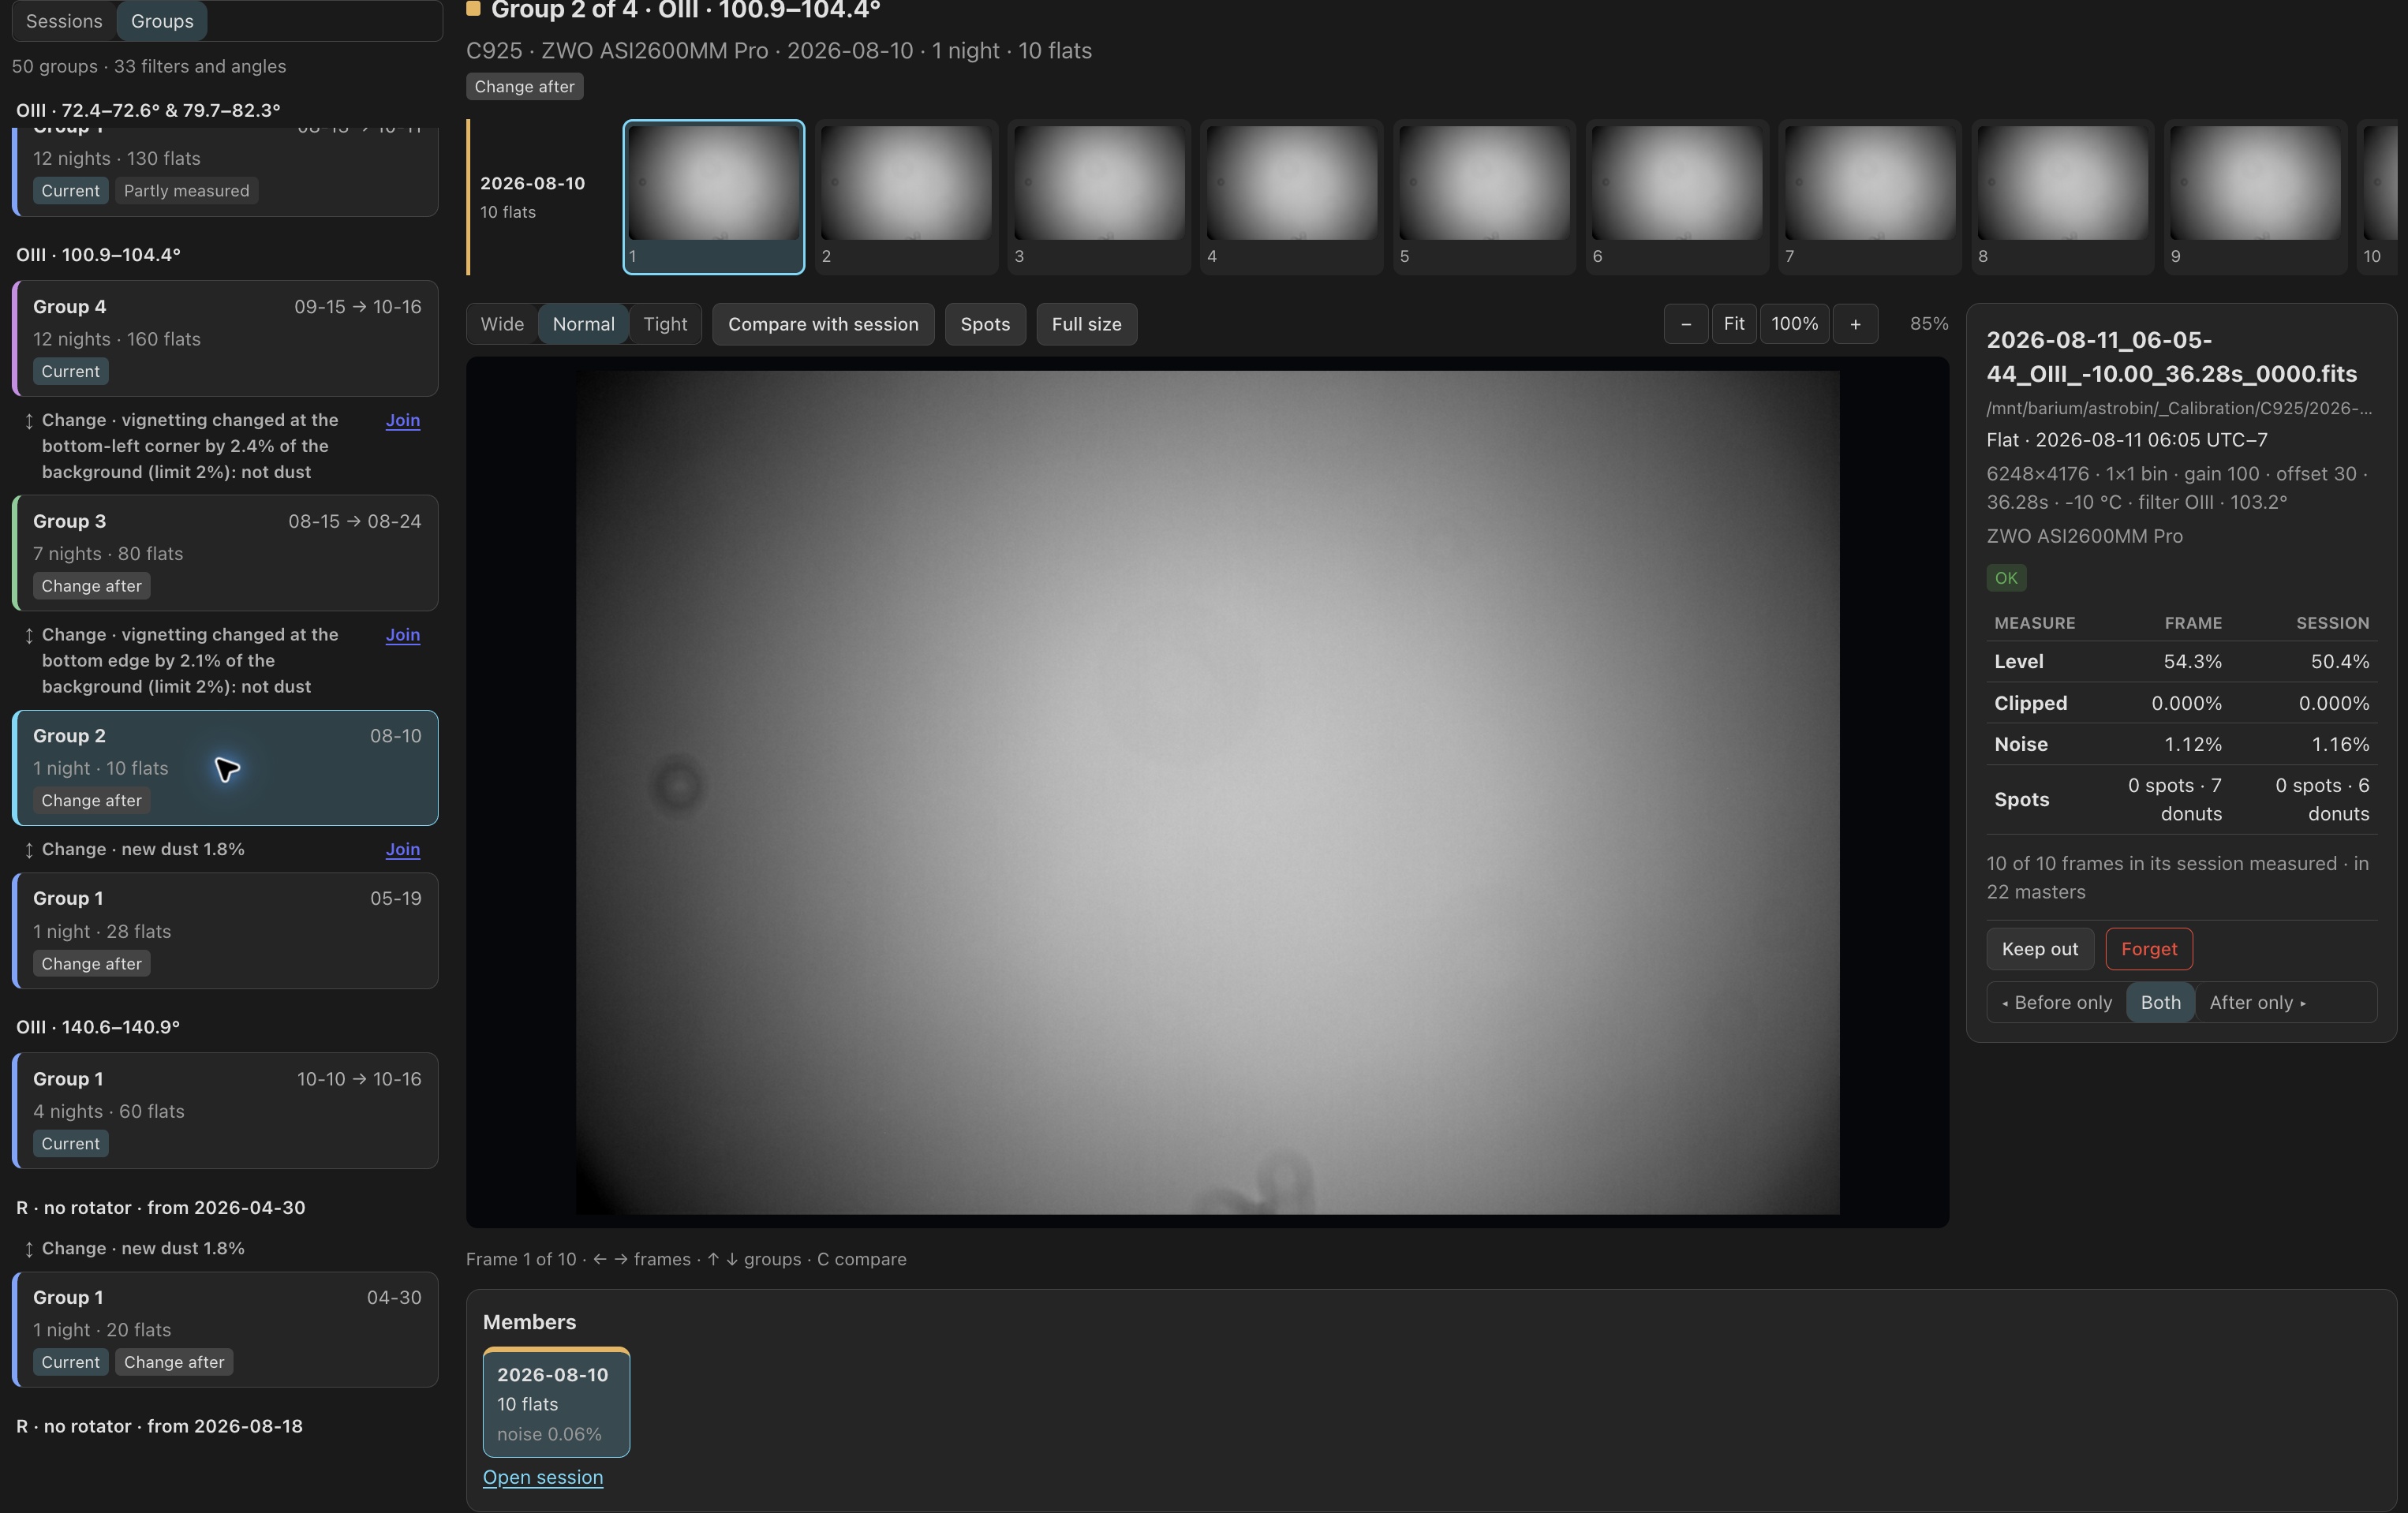Select flat thumbnail number 7
Screen dimensions: 2408x1513
[x=1870, y=197]
